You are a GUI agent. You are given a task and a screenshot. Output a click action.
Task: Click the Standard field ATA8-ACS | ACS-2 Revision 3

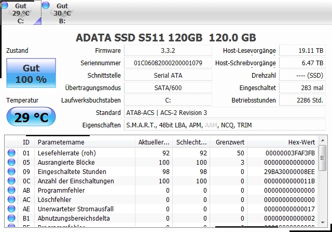click(x=225, y=112)
